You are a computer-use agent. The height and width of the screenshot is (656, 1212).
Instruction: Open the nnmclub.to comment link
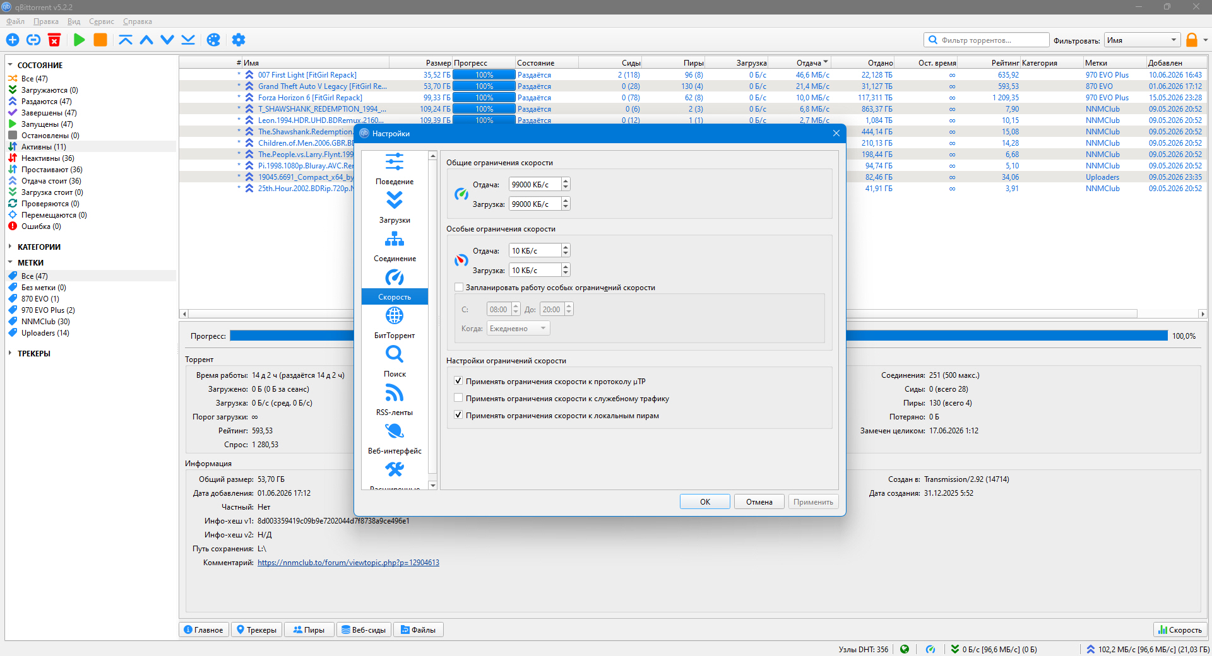[348, 563]
